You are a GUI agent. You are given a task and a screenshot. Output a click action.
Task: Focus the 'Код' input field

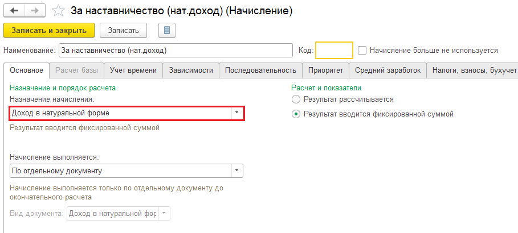(334, 50)
